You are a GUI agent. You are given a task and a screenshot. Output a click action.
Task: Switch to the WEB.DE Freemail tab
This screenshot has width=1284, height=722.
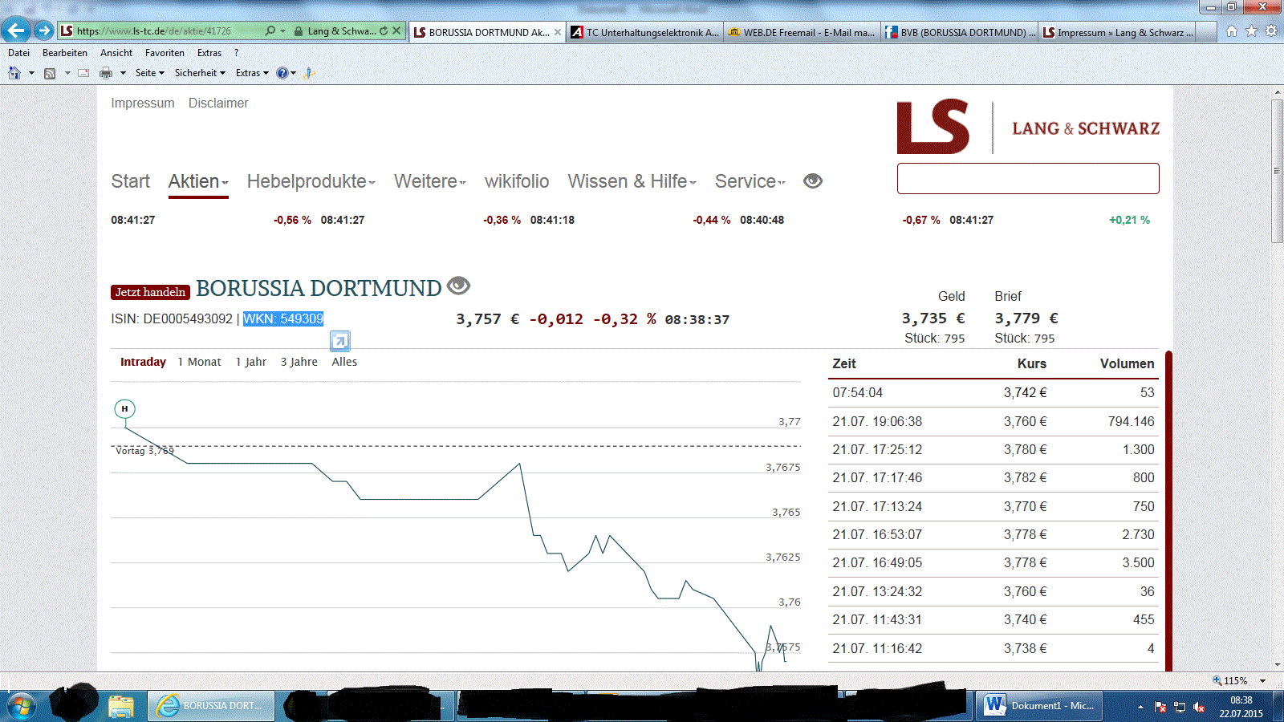tap(801, 32)
